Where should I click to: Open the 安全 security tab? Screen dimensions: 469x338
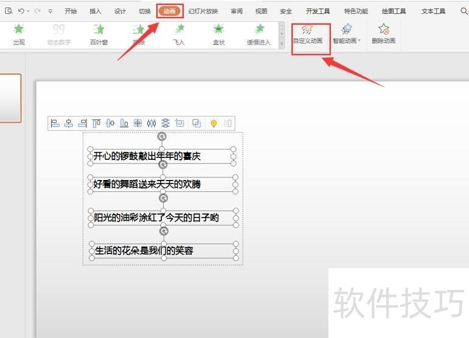286,12
